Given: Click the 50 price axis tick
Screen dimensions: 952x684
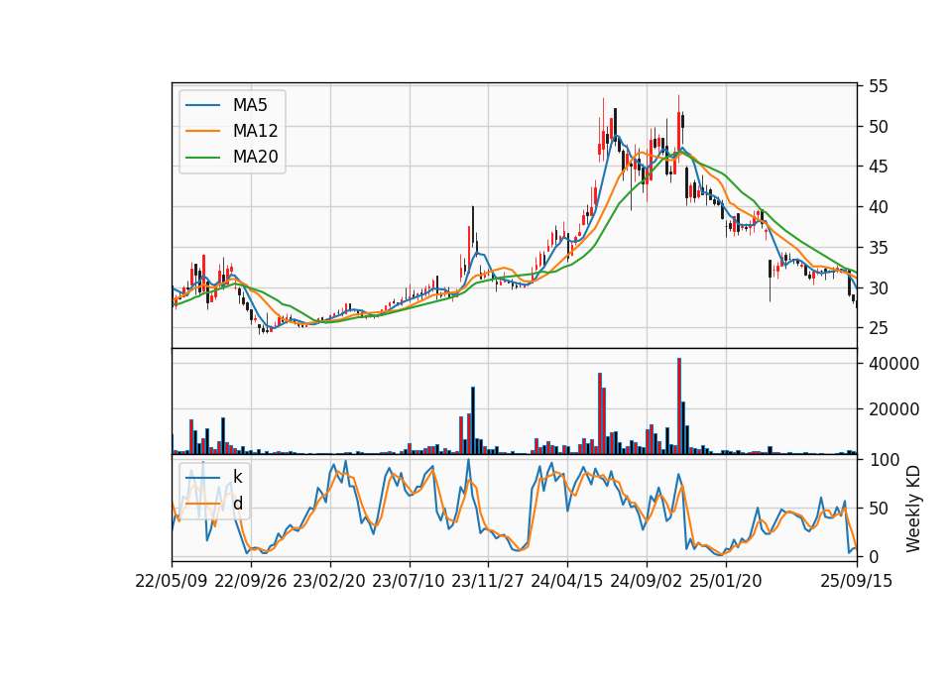Looking at the screenshot, I should [878, 127].
